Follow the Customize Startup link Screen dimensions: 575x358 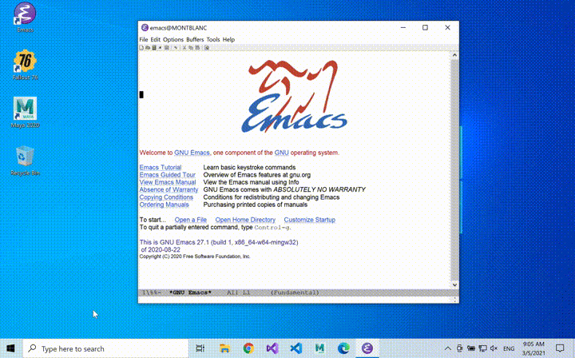pos(309,220)
